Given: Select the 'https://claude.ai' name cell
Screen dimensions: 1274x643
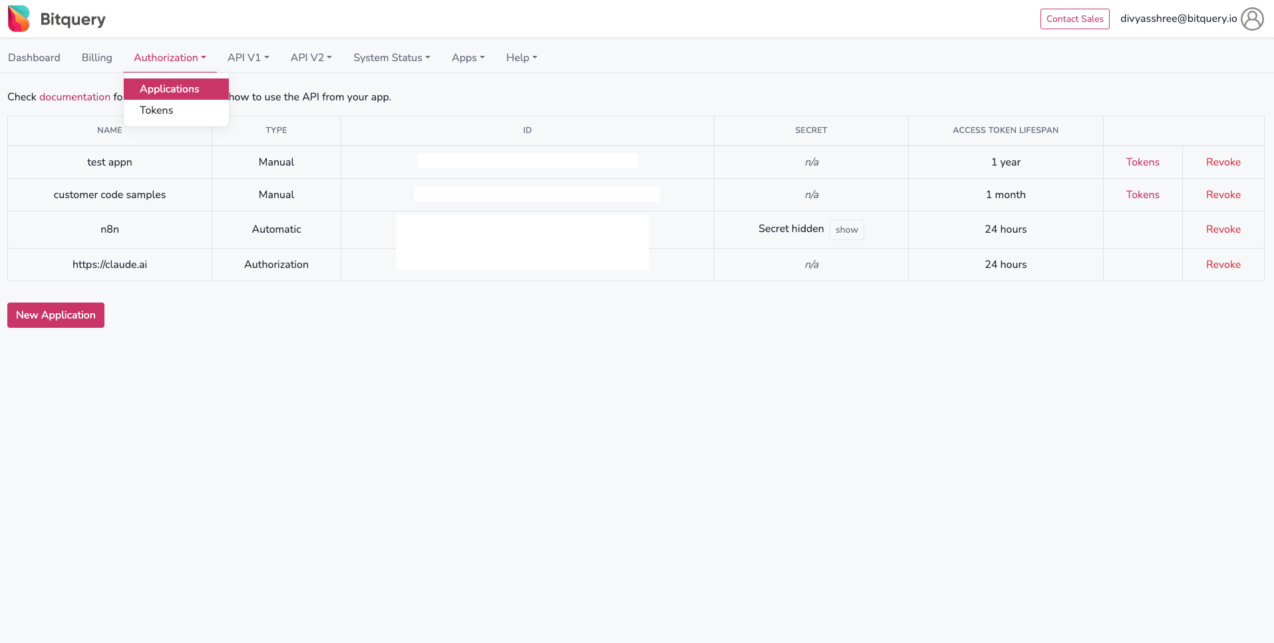Looking at the screenshot, I should [110, 265].
